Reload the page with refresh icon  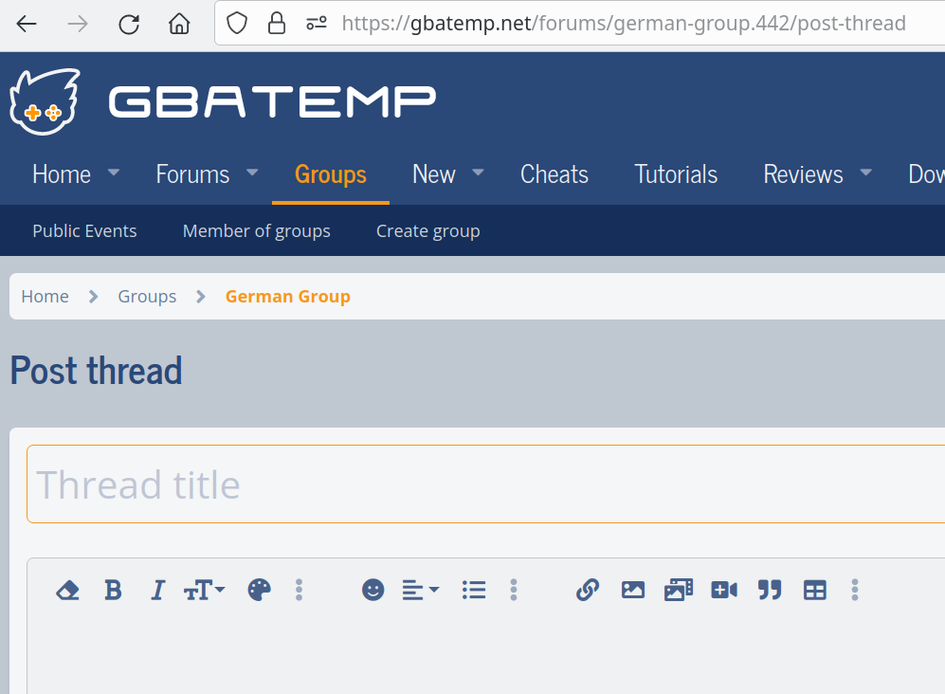click(x=129, y=24)
